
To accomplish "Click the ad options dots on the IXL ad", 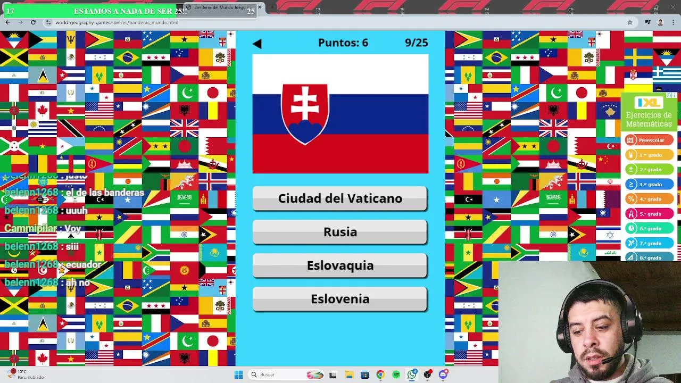I will click(674, 96).
